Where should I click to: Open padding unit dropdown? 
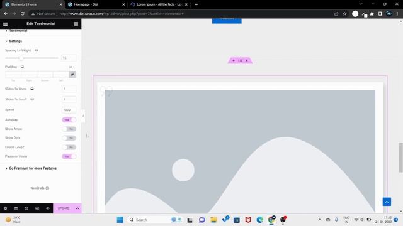[x=72, y=67]
